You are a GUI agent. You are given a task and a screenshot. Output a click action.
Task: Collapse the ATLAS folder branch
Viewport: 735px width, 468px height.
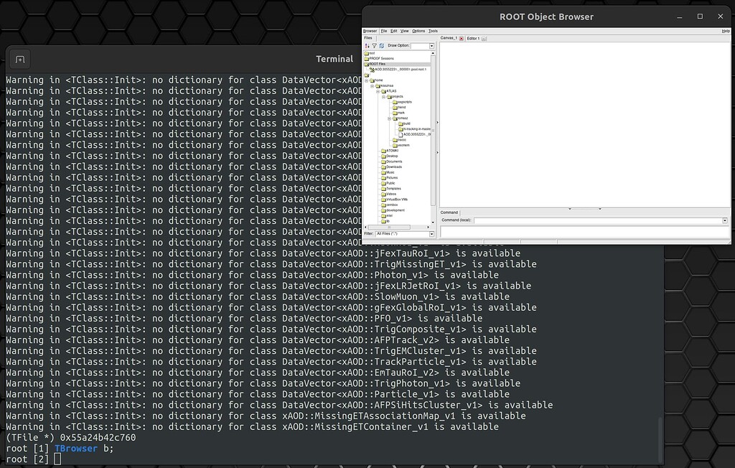378,90
